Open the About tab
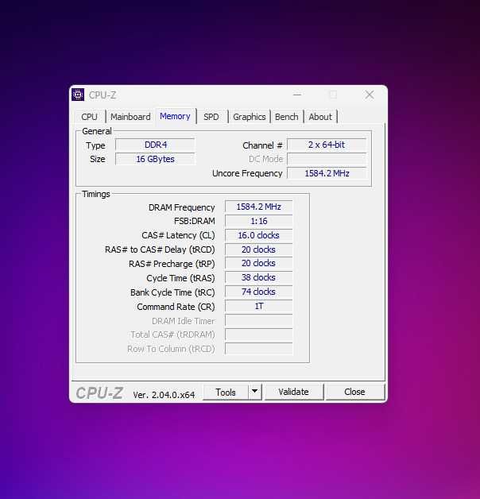This screenshot has height=499, width=480. tap(320, 117)
